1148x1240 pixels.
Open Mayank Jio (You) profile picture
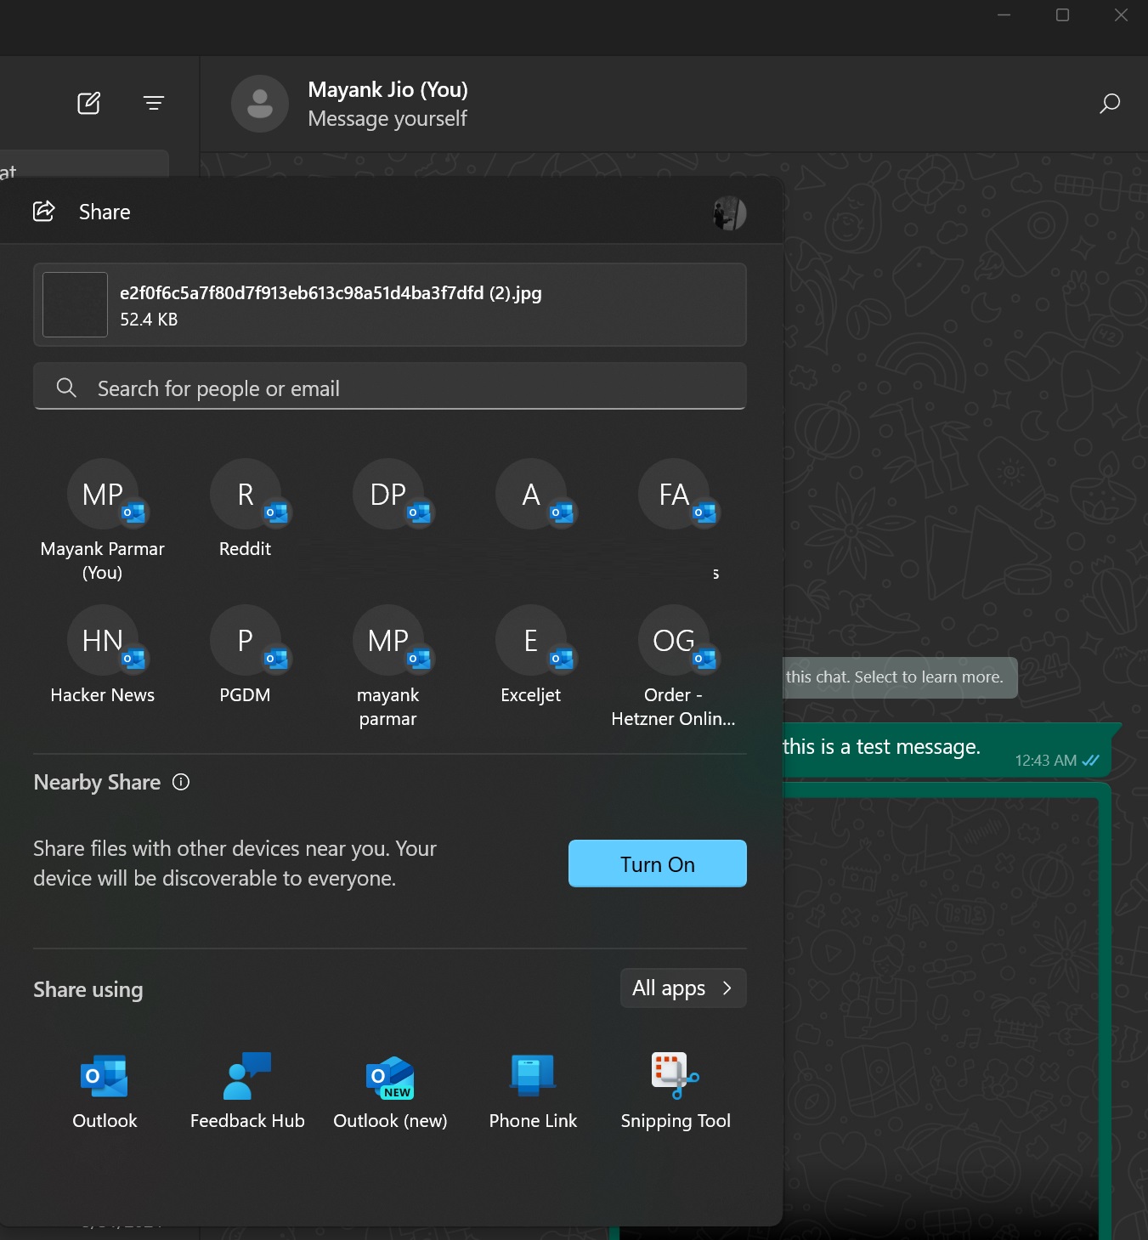260,104
